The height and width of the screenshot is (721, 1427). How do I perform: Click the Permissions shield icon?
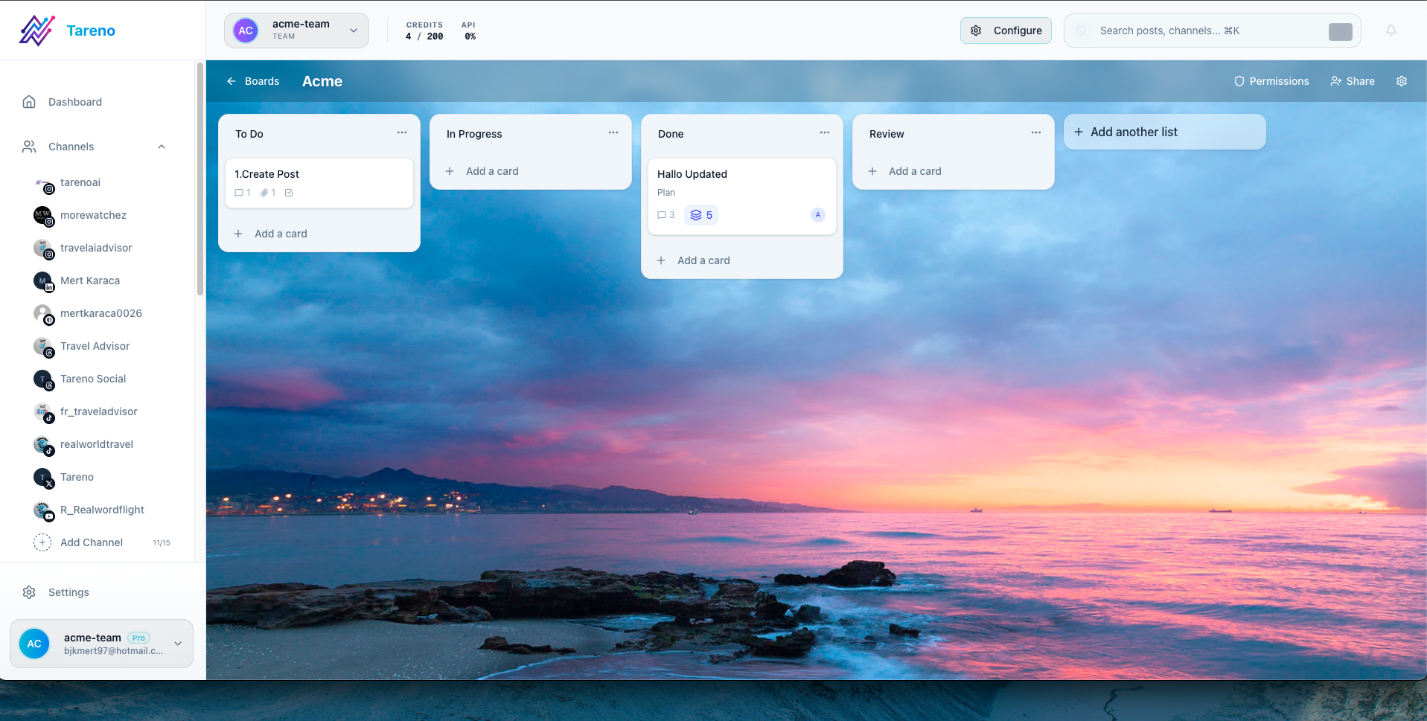pyautogui.click(x=1239, y=81)
